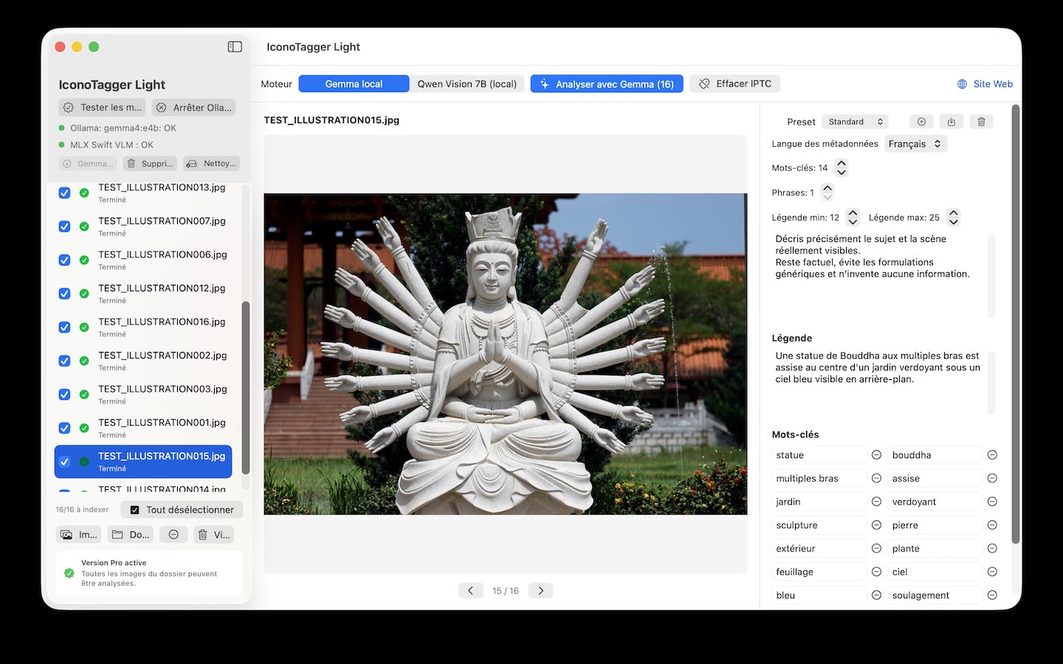Image resolution: width=1063 pixels, height=664 pixels.
Task: Click the Suppri... trash button
Action: tap(150, 164)
